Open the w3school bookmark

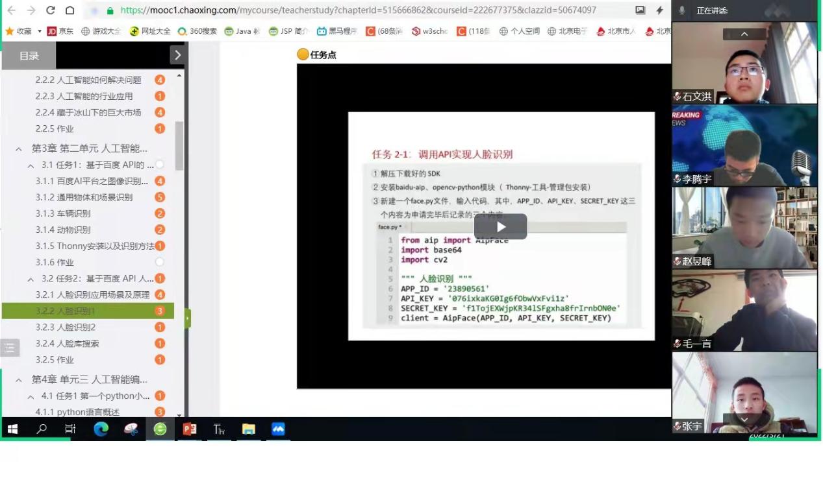click(x=429, y=31)
